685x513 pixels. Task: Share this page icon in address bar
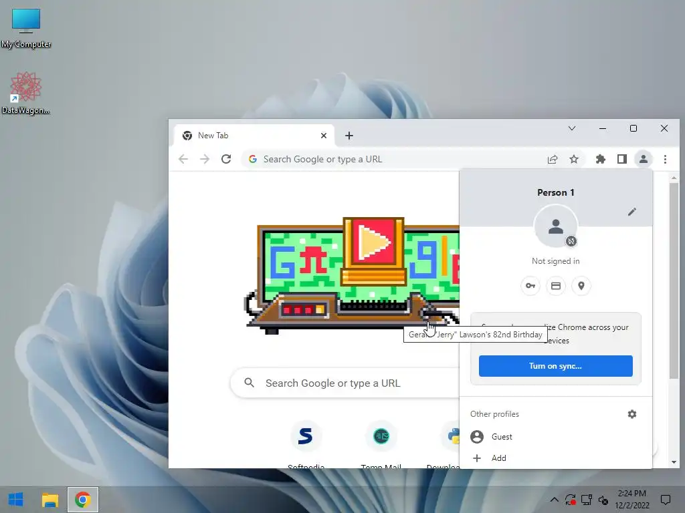(x=553, y=159)
